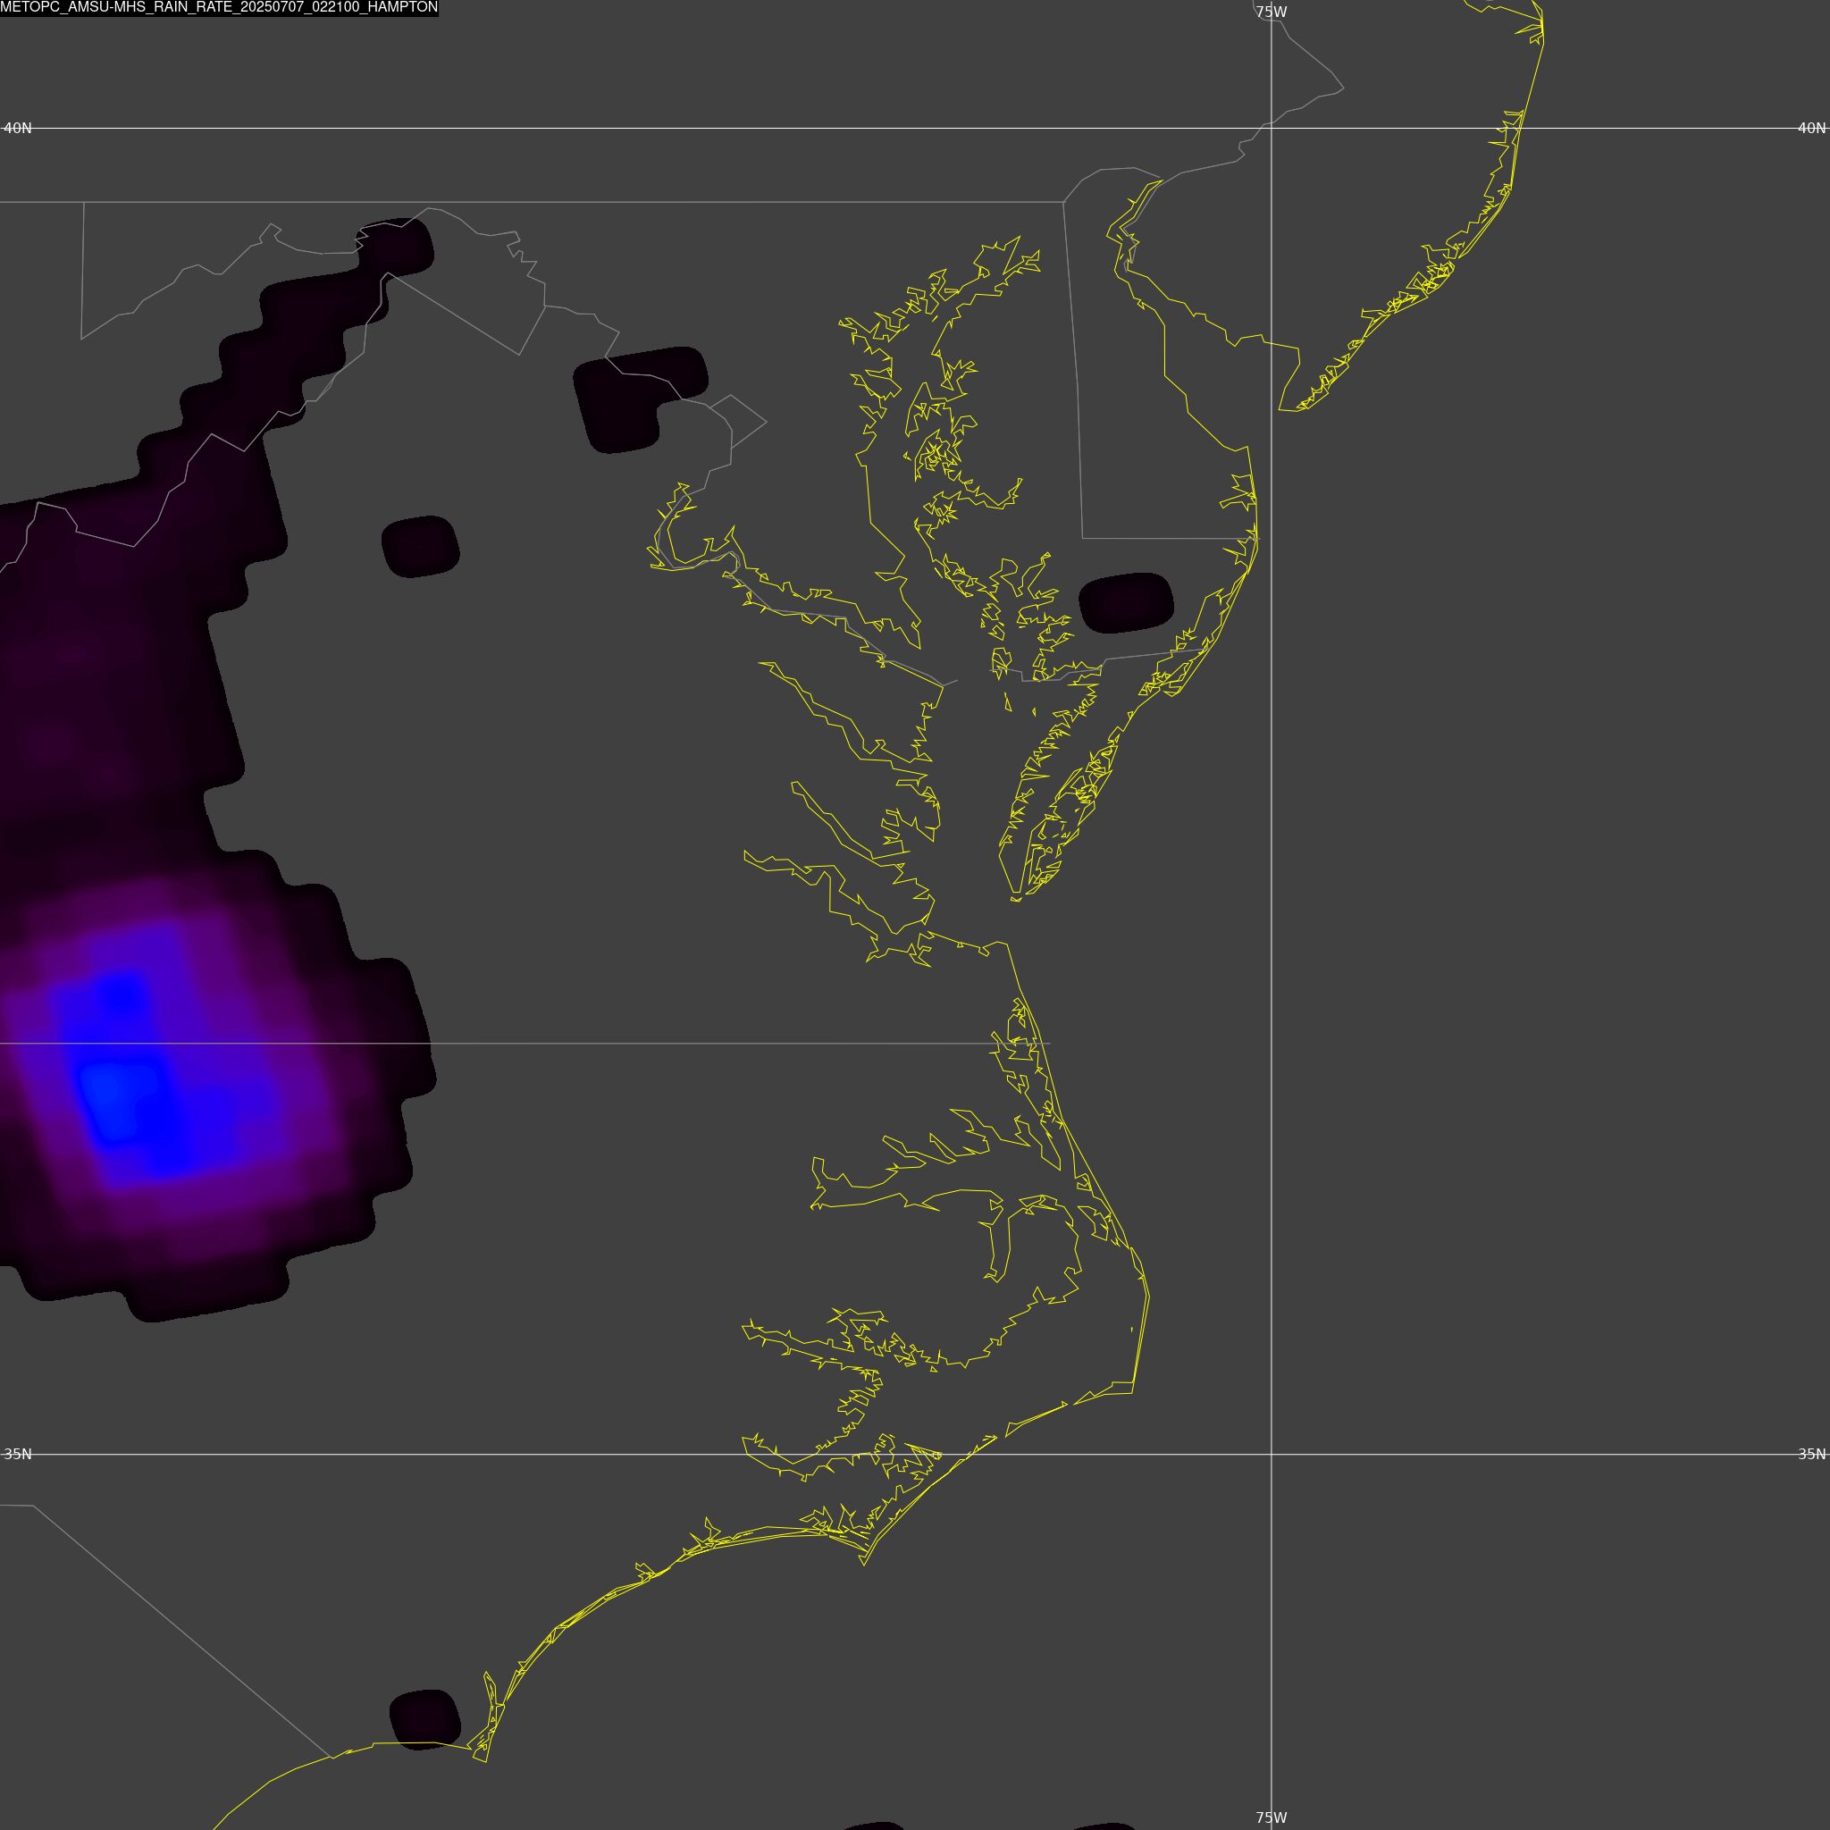
Task: Click the 35N label on right edge
Action: (1811, 1454)
